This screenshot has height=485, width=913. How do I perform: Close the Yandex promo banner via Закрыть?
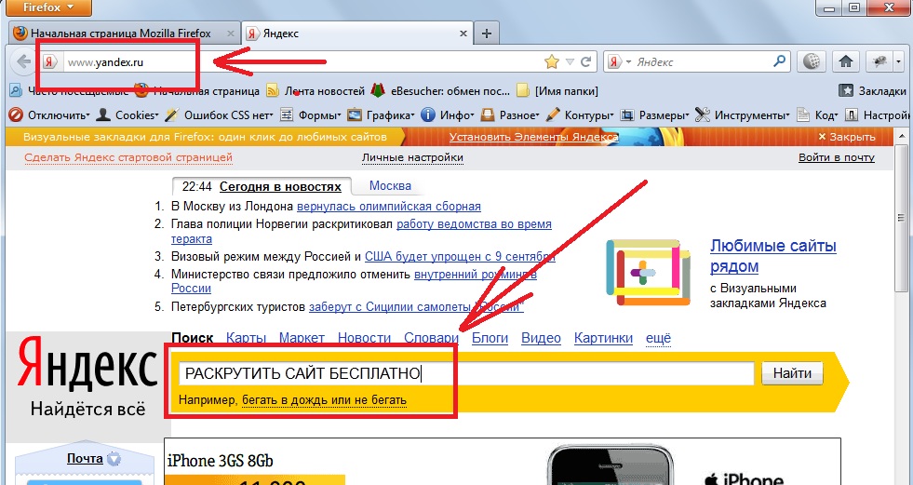(847, 138)
